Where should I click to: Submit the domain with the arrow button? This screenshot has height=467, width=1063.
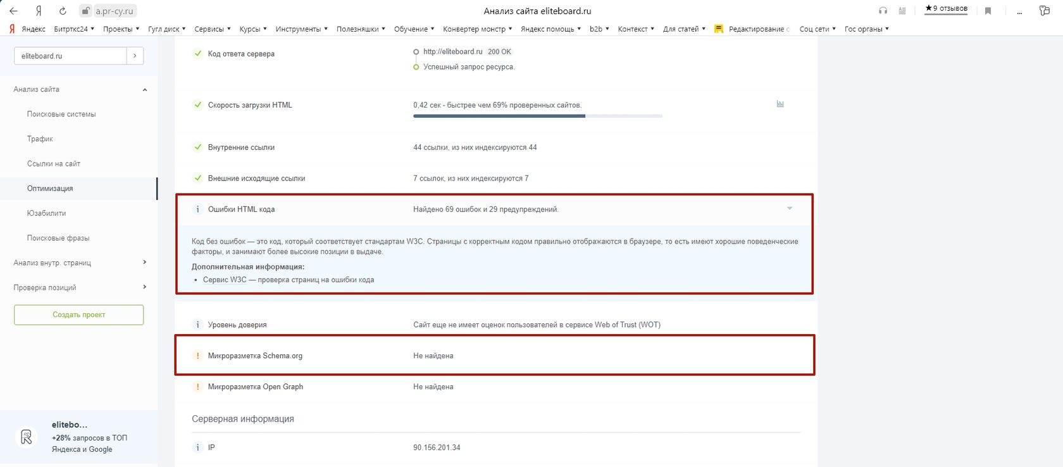(x=135, y=56)
